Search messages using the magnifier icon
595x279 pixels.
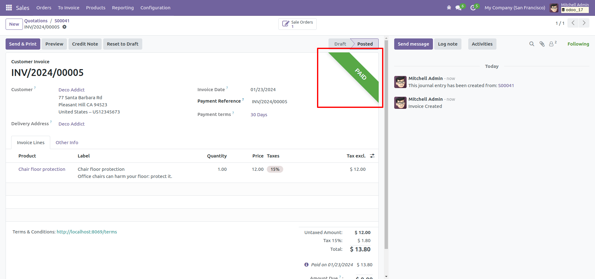click(532, 44)
